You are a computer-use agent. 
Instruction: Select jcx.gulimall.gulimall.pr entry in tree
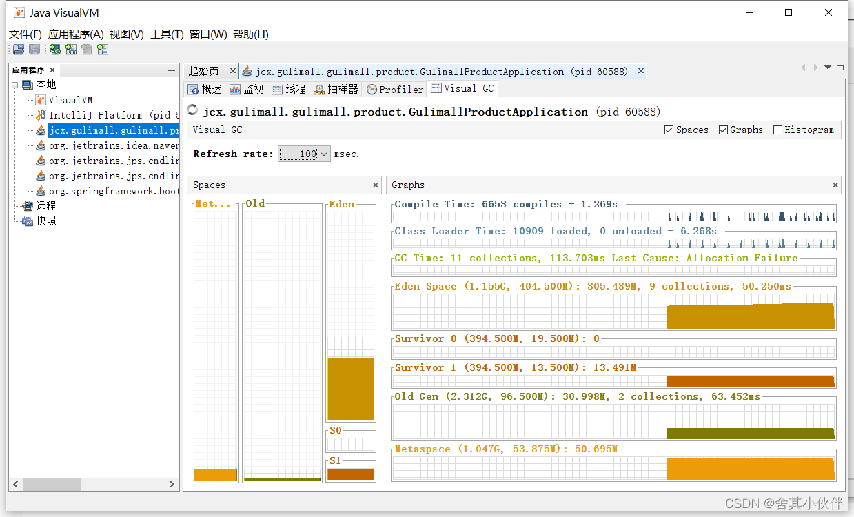tap(114, 130)
